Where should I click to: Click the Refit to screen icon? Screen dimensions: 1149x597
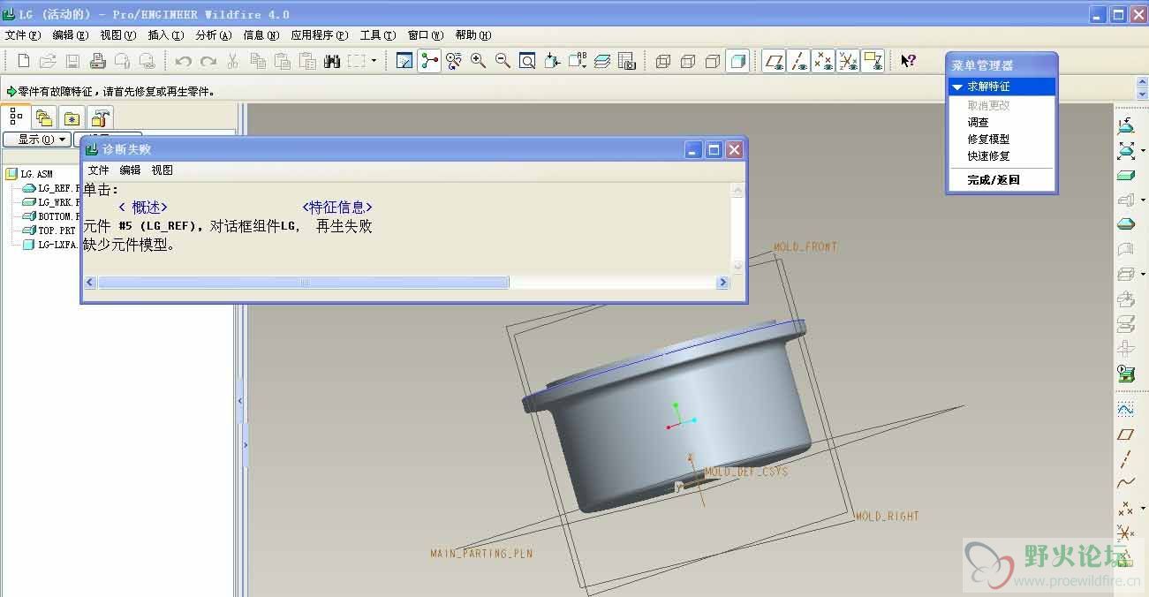click(528, 61)
